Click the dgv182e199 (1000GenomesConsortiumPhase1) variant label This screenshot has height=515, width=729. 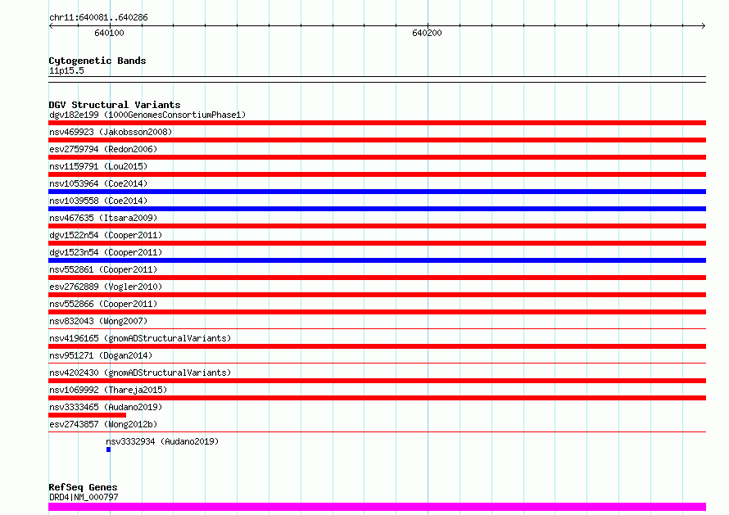[147, 115]
